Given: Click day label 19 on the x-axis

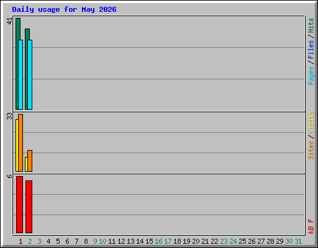Looking at the screenshot, I should (186, 241).
